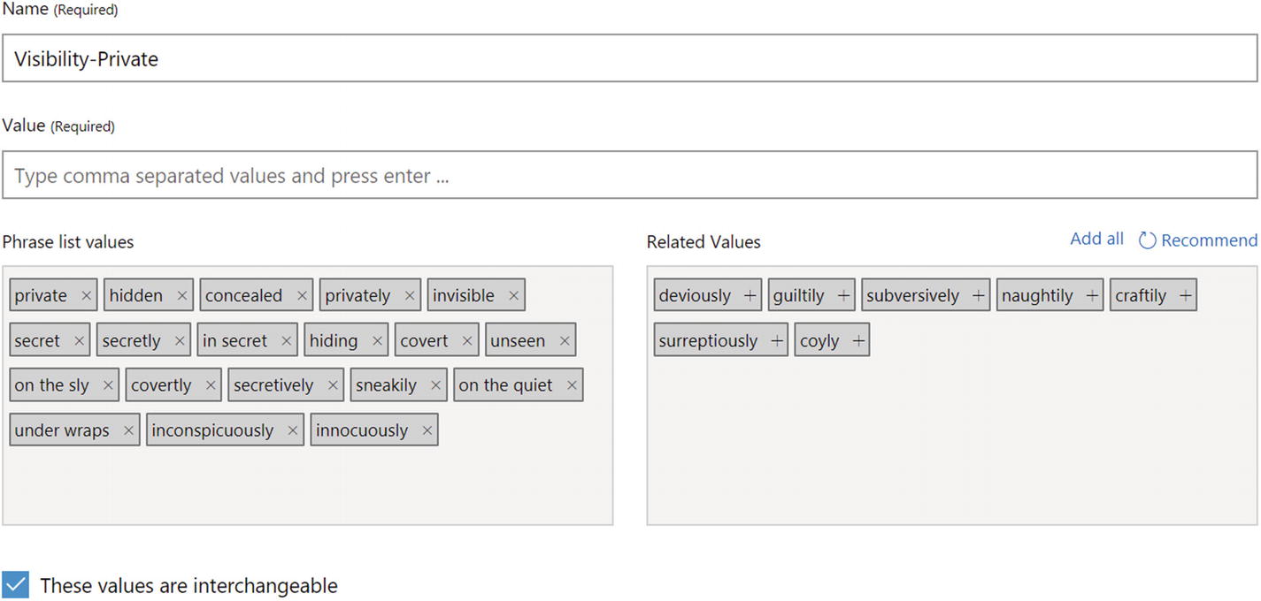The image size is (1261, 601).
Task: Delete 'concealed' using its x icon
Action: point(302,296)
